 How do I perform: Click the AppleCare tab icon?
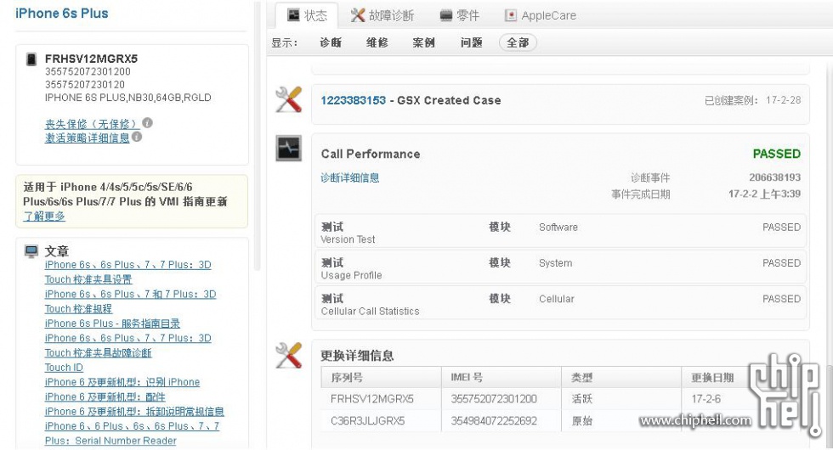coord(511,15)
